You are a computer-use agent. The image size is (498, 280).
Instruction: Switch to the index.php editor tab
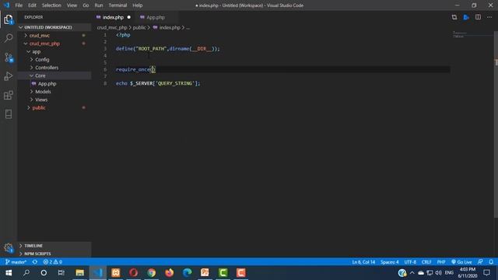113,17
